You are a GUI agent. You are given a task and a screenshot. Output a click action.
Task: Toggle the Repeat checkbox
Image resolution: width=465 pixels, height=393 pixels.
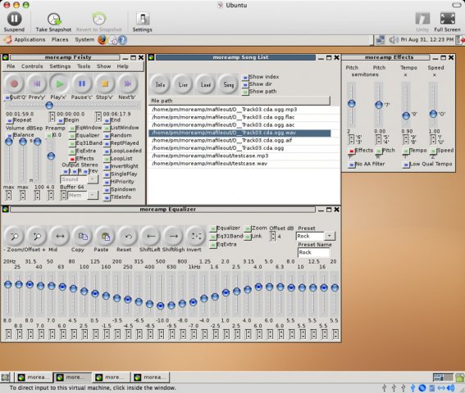(x=10, y=121)
